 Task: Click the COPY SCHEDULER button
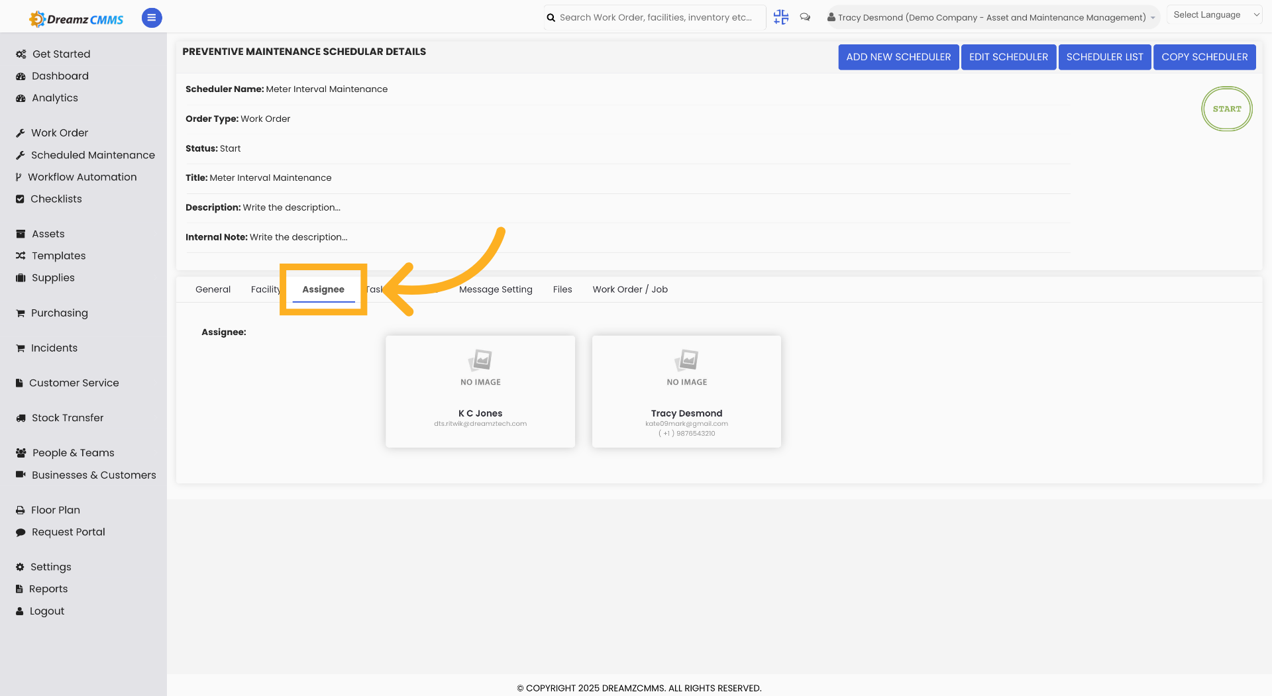click(1204, 57)
